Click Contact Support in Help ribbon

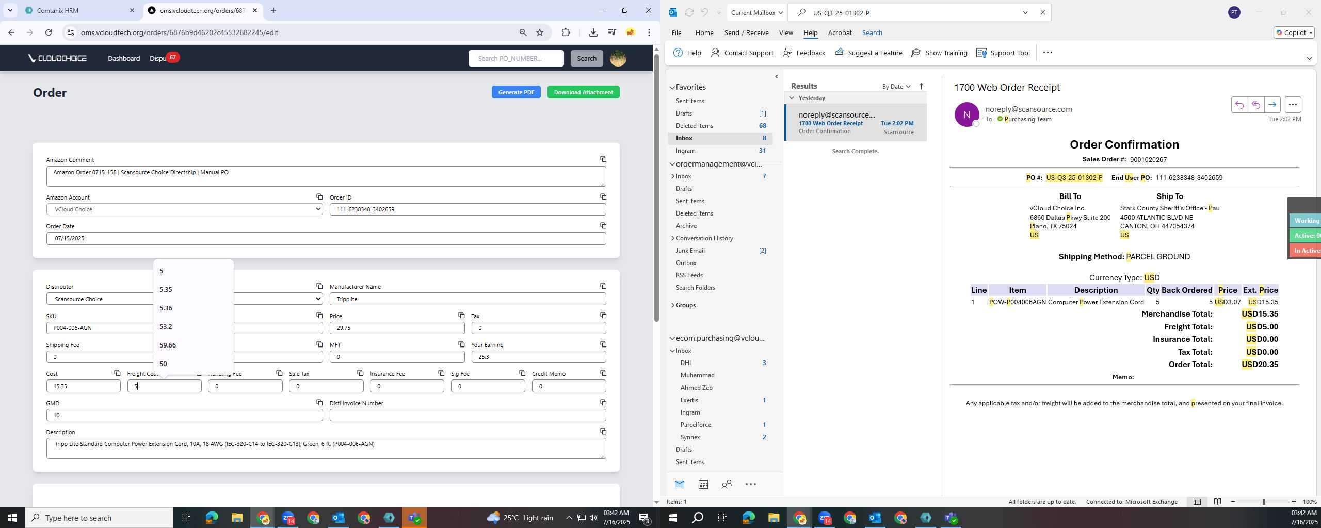[x=742, y=53]
